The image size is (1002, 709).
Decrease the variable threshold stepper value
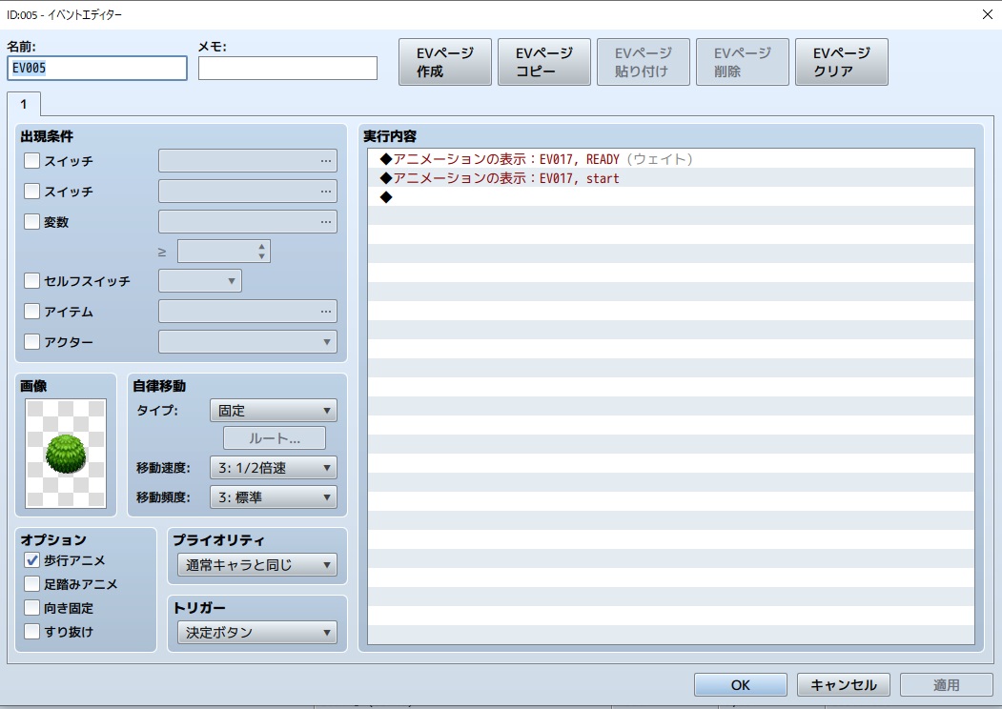[x=261, y=256]
